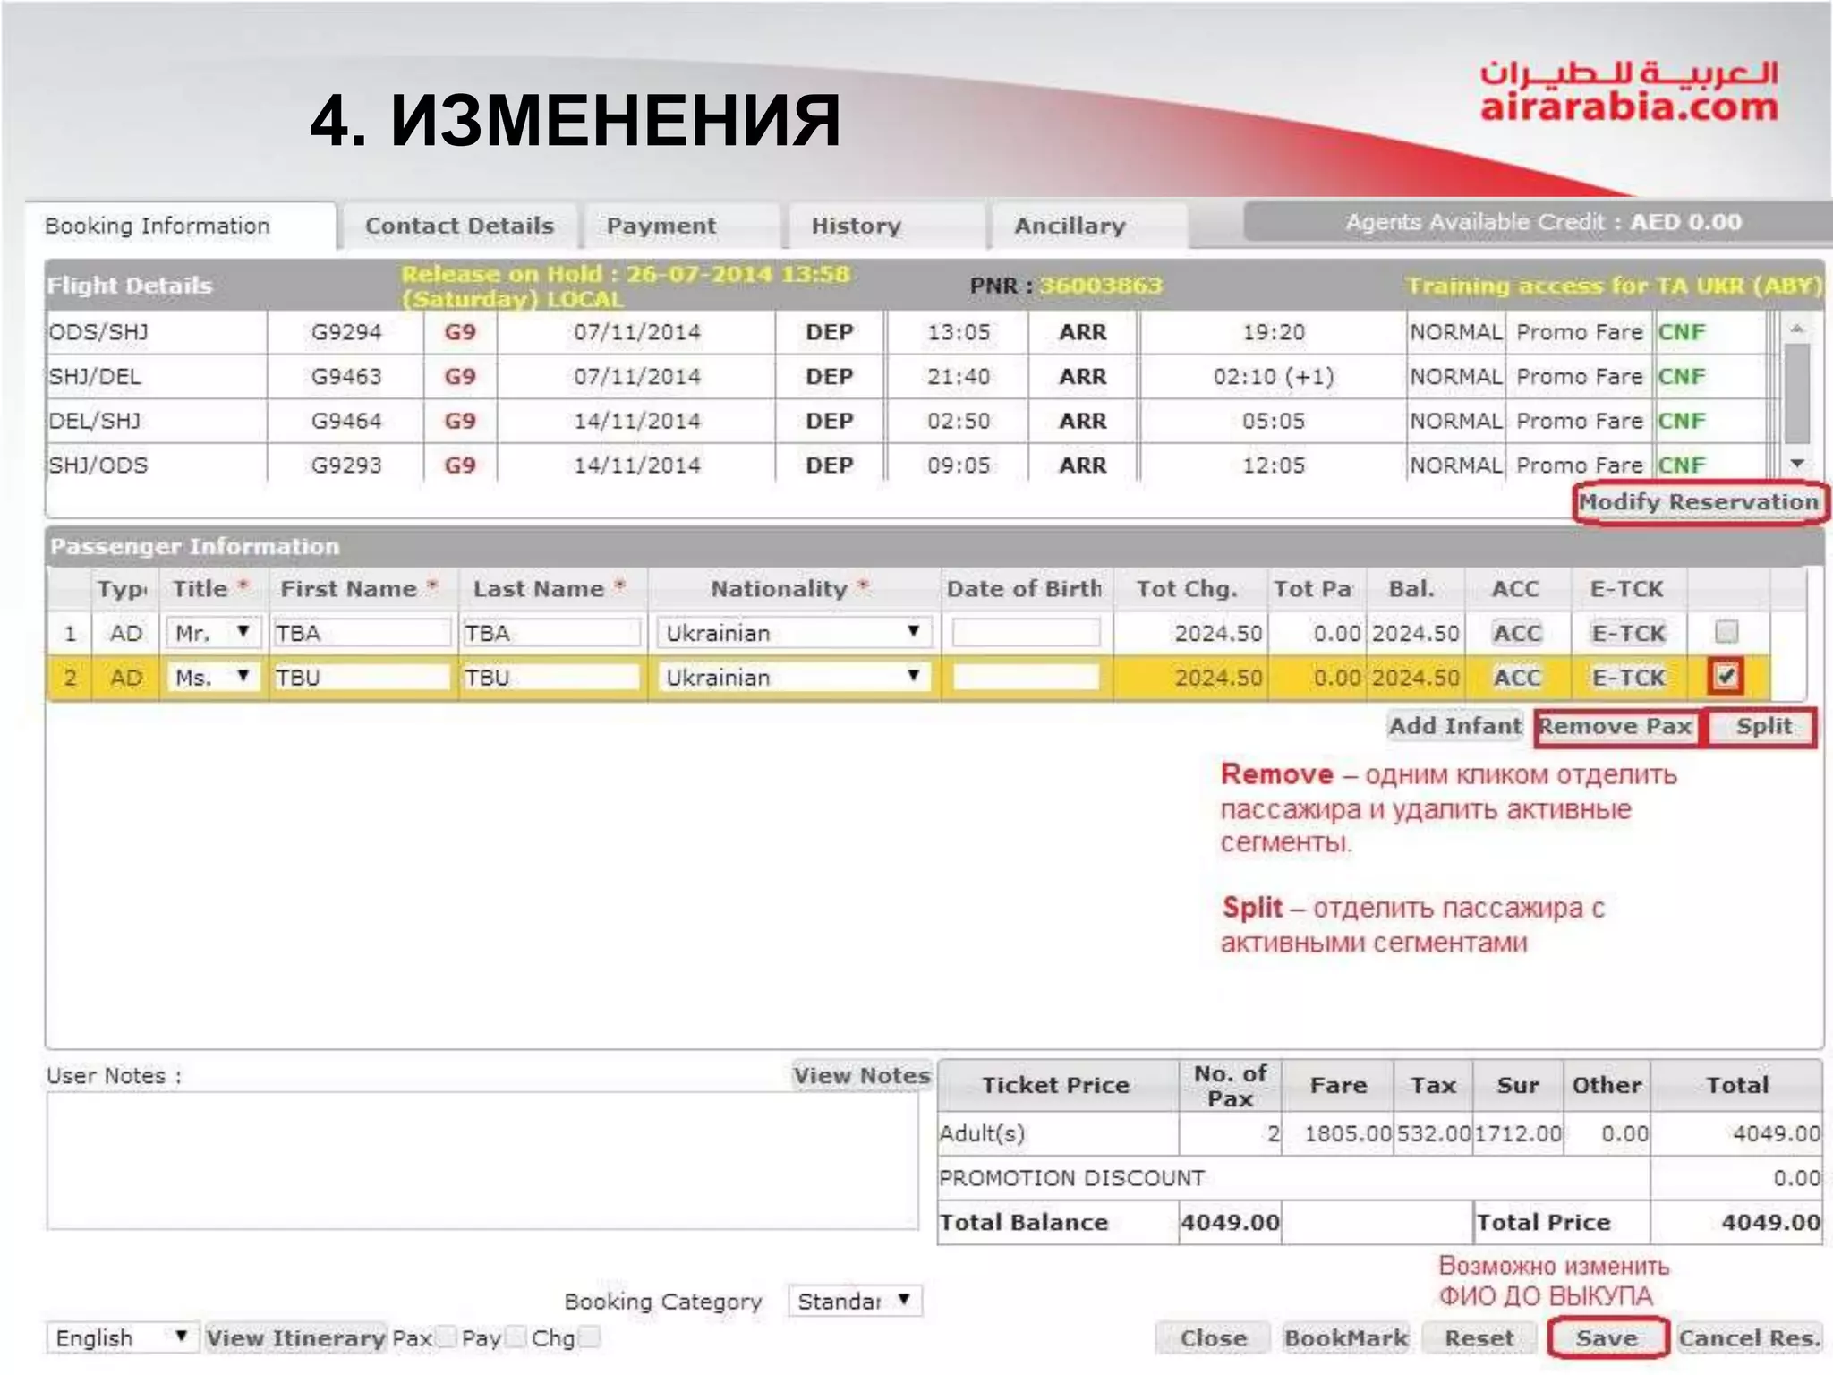
Task: Split the selected passenger
Action: pos(1762,726)
